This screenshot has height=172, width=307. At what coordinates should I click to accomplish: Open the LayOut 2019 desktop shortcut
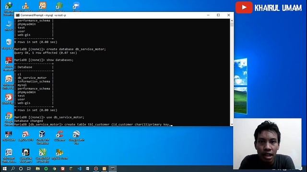[25, 136]
